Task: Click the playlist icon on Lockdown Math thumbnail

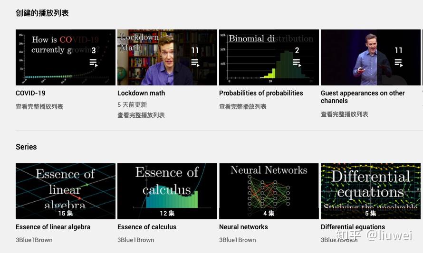Action: pyautogui.click(x=195, y=63)
